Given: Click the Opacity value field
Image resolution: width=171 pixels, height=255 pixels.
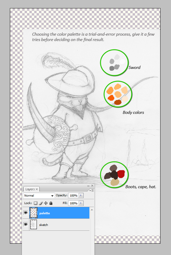Looking at the screenshot, I should (x=73, y=195).
